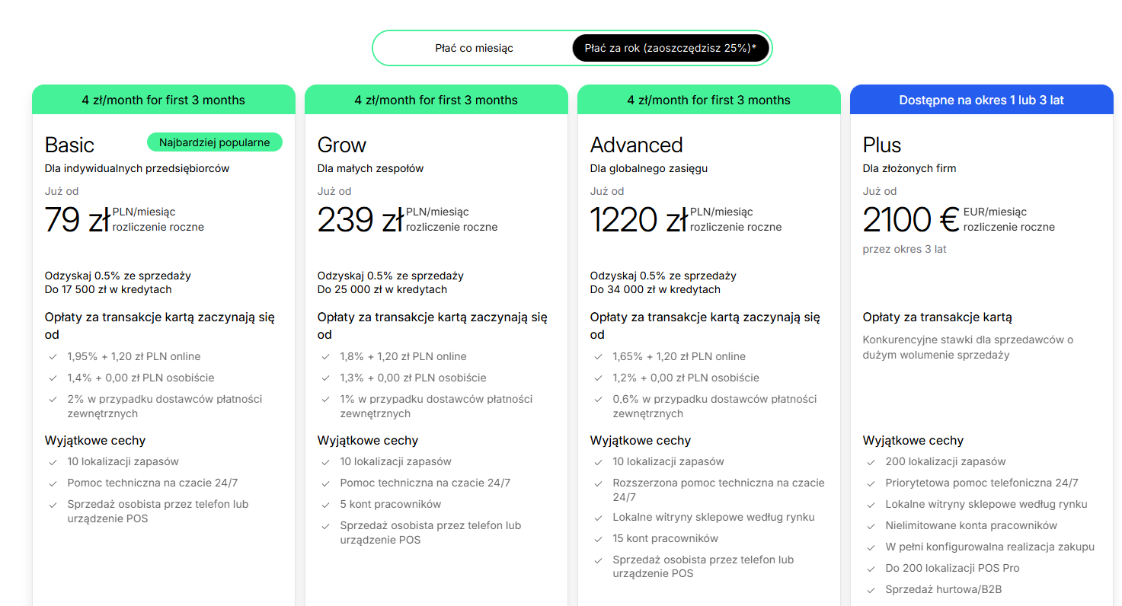Click checkmark beside 'Sprzedaż hurtowa/B2B'

tap(871, 589)
